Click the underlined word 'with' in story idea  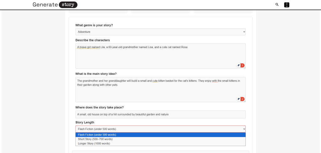point(214,81)
